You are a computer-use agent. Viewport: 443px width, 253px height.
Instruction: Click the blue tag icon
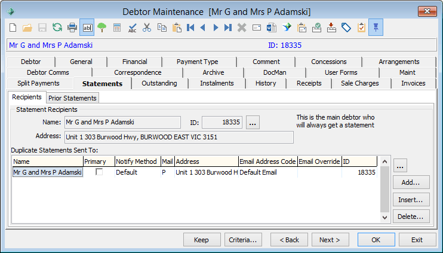[346, 28]
